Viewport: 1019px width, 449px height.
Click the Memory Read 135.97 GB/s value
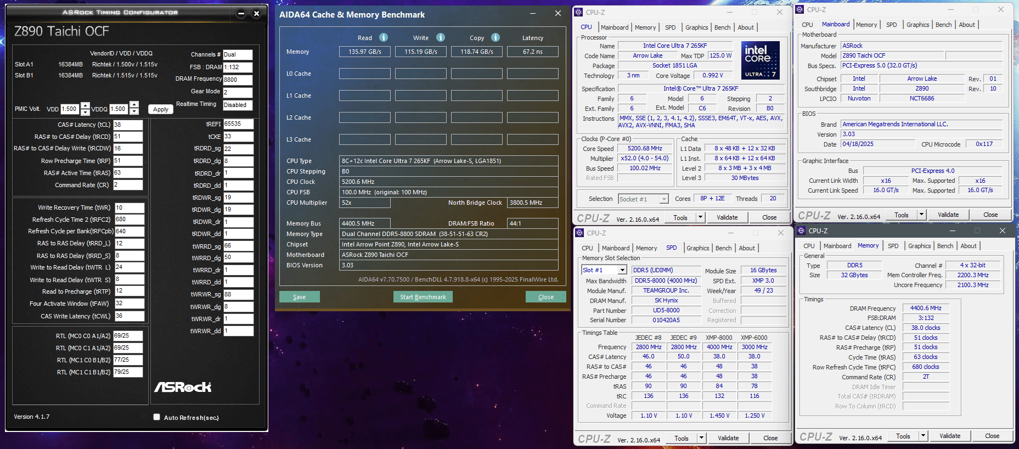[365, 52]
